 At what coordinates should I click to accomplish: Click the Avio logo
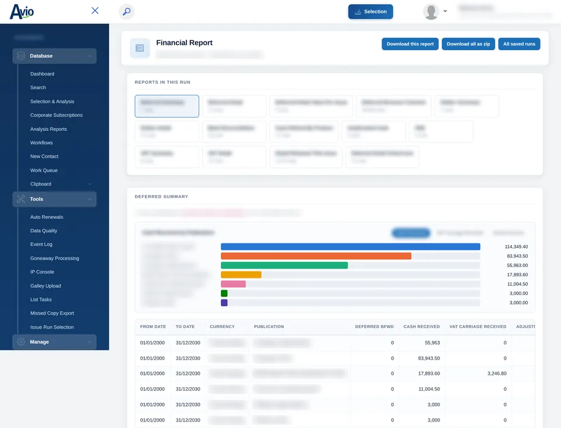[22, 12]
